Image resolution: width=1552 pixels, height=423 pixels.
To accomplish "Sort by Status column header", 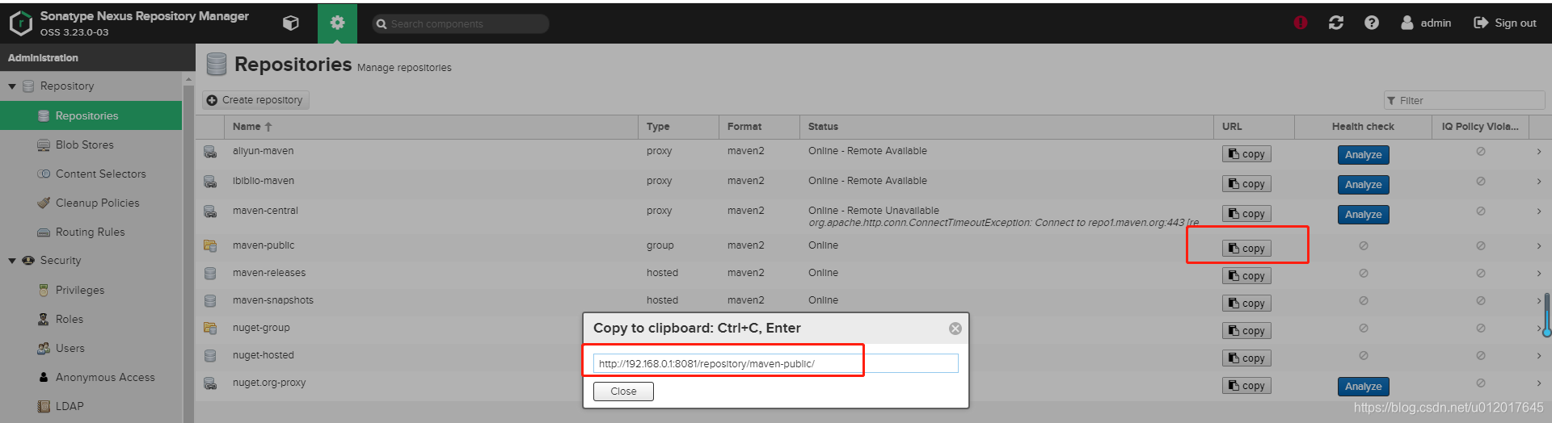I will point(1006,127).
